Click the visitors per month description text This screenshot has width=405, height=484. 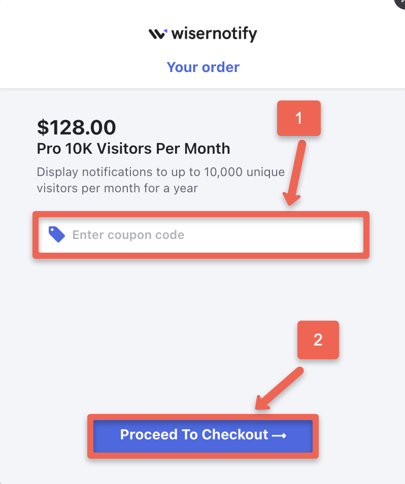pos(160,179)
